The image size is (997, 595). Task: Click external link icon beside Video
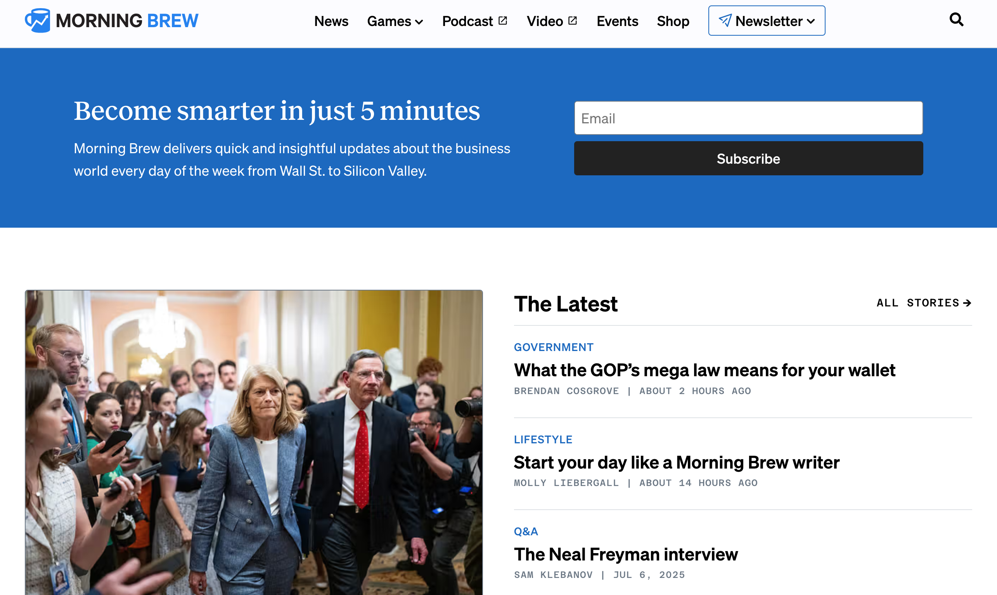[x=573, y=21]
